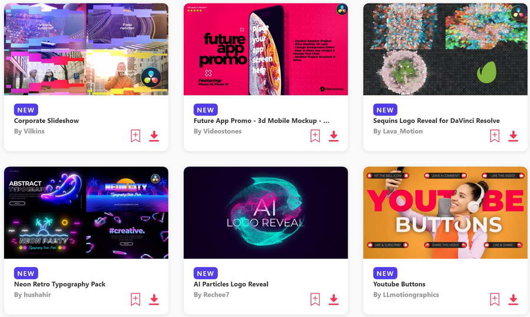This screenshot has width=530, height=317.
Task: Bookmark the Neon Retro Typography Pack
Action: coord(135,299)
